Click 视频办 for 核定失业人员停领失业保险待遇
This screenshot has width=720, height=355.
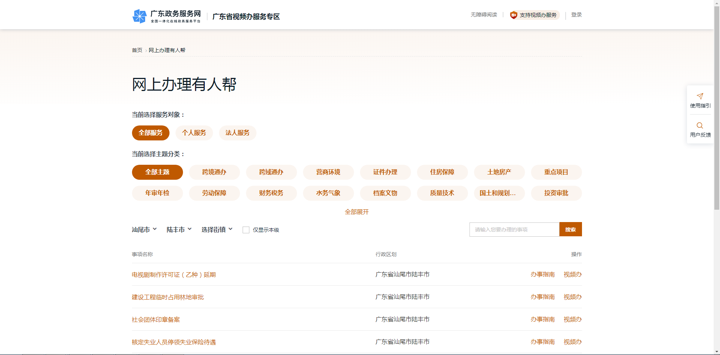[x=572, y=342]
